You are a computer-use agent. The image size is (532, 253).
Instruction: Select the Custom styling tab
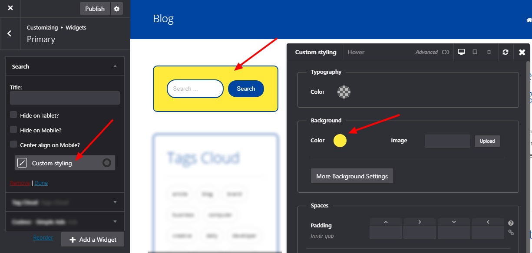[316, 52]
